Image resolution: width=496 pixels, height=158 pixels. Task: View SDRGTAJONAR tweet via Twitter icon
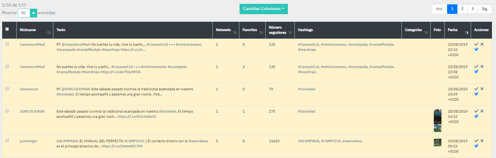(x=476, y=116)
